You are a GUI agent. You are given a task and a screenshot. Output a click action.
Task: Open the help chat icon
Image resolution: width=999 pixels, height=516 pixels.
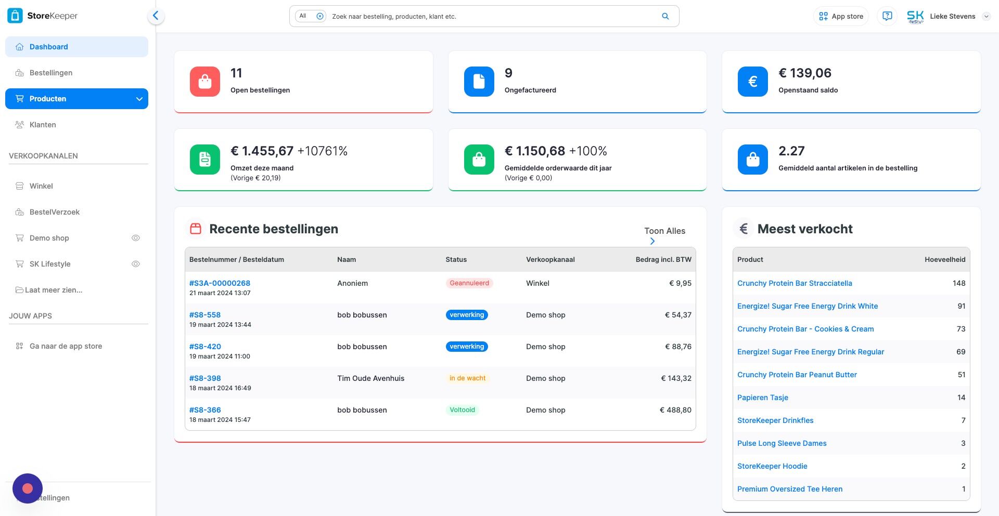[887, 16]
